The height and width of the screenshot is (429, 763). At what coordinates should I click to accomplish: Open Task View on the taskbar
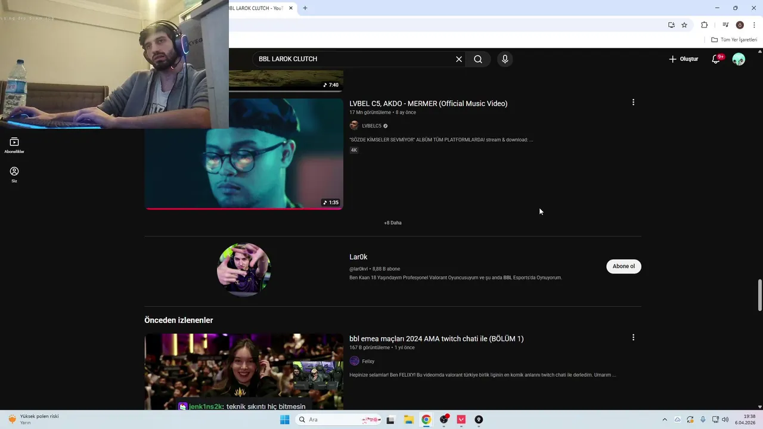tap(390, 419)
